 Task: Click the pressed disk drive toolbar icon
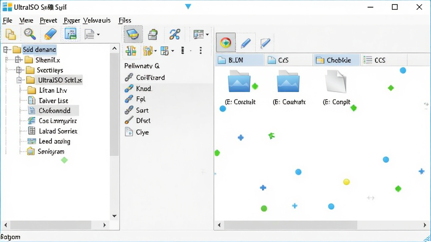pos(133,34)
